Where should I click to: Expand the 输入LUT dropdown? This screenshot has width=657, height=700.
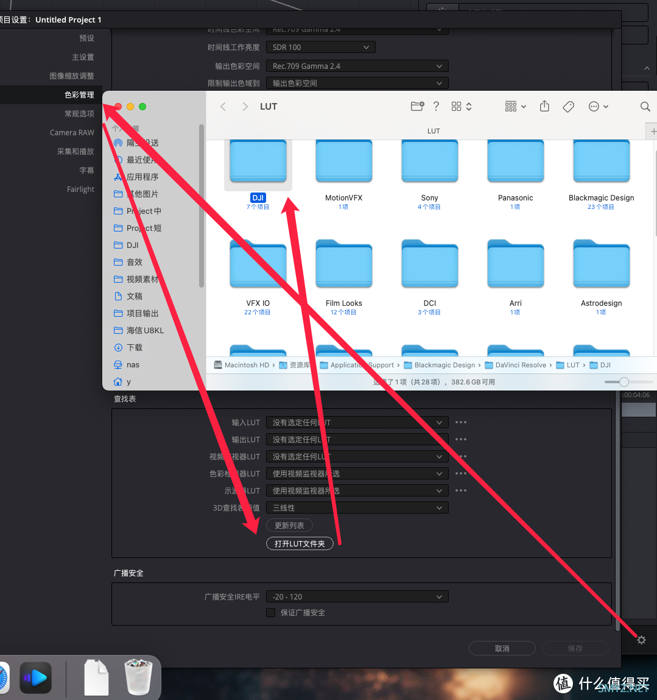coord(357,422)
